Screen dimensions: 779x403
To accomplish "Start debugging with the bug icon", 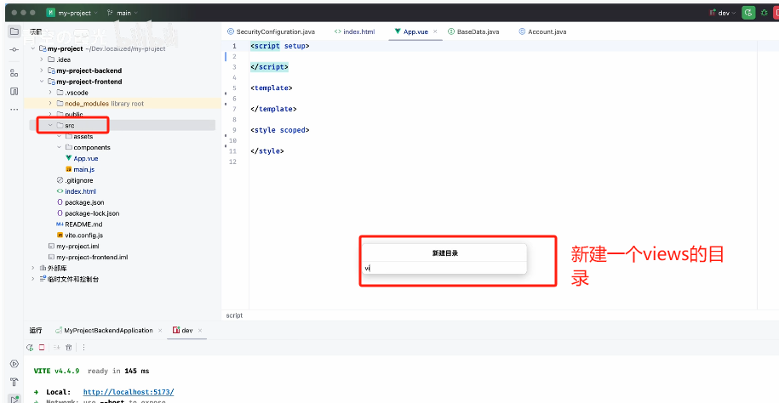I will pos(764,13).
